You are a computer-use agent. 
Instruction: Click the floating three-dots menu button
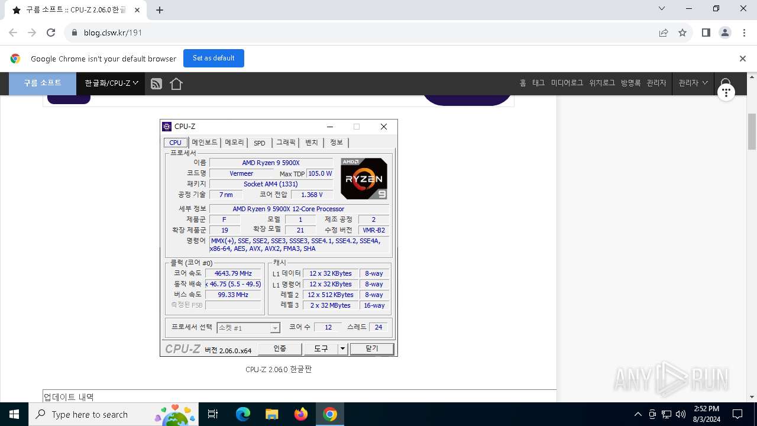pos(726,92)
